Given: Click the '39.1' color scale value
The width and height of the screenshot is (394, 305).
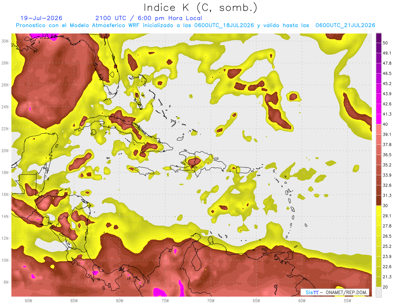Looking at the screenshot, I should (x=387, y=135).
